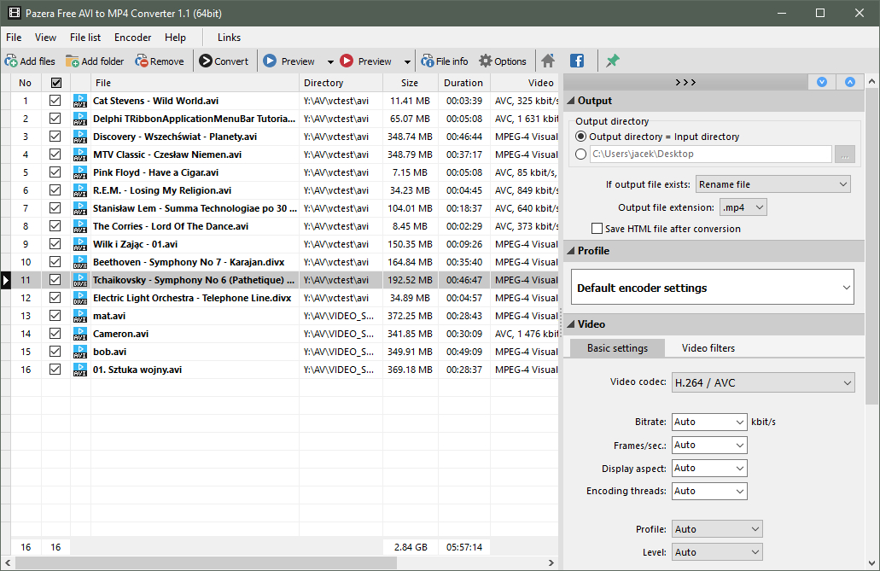Click AVI icon of 01. Sztuka wojny.avi
This screenshot has height=571, width=880.
80,370
